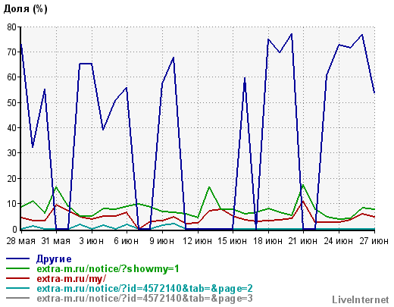Click the teal legend label ending 'page=2'

(x=145, y=289)
